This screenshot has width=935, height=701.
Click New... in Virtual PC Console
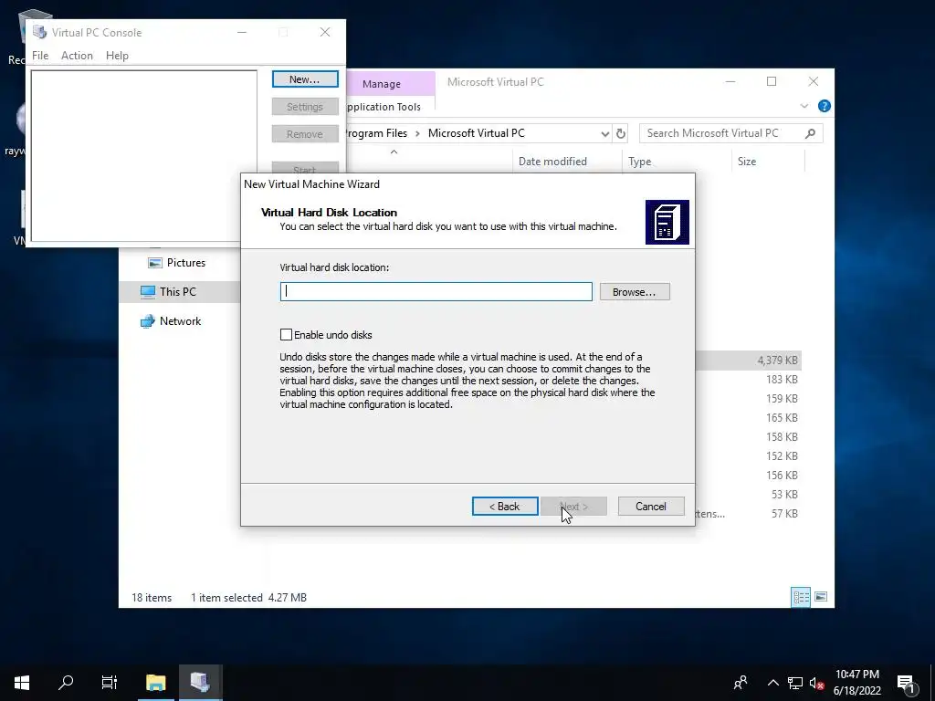tap(305, 79)
